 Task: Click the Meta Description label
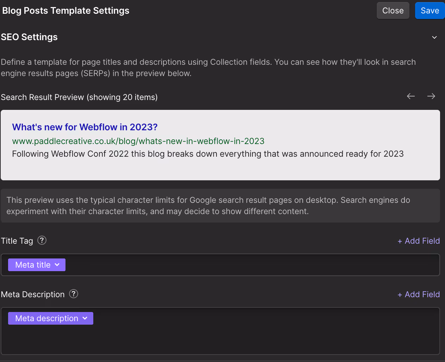33,294
